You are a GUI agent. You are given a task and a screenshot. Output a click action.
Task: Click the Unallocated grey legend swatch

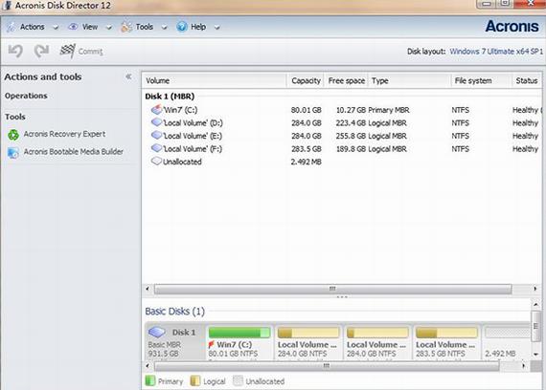[238, 380]
